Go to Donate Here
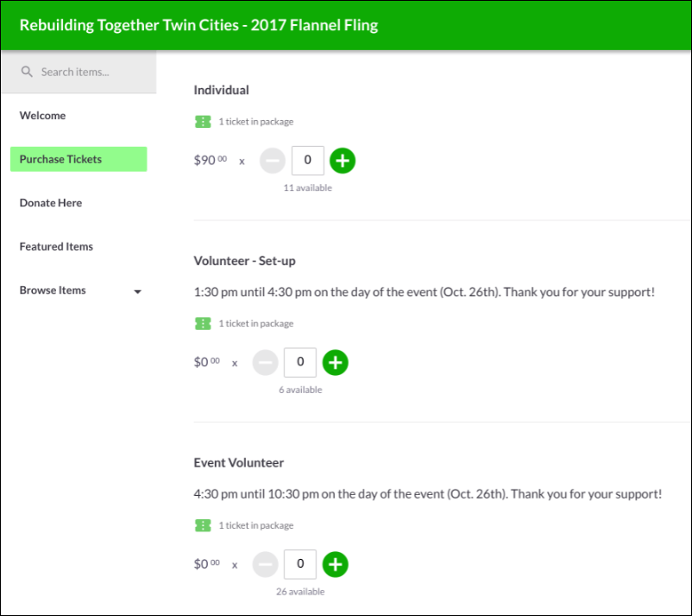The height and width of the screenshot is (616, 692). (51, 203)
